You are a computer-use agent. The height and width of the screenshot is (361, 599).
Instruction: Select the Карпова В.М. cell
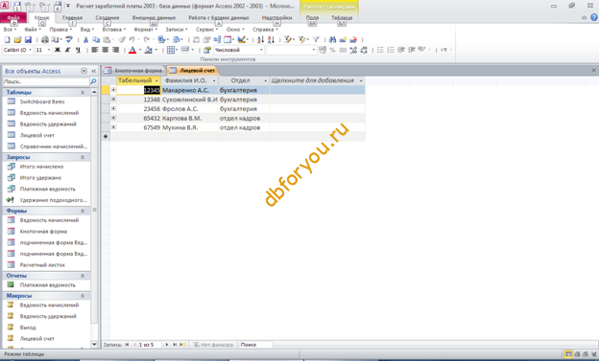tap(189, 118)
